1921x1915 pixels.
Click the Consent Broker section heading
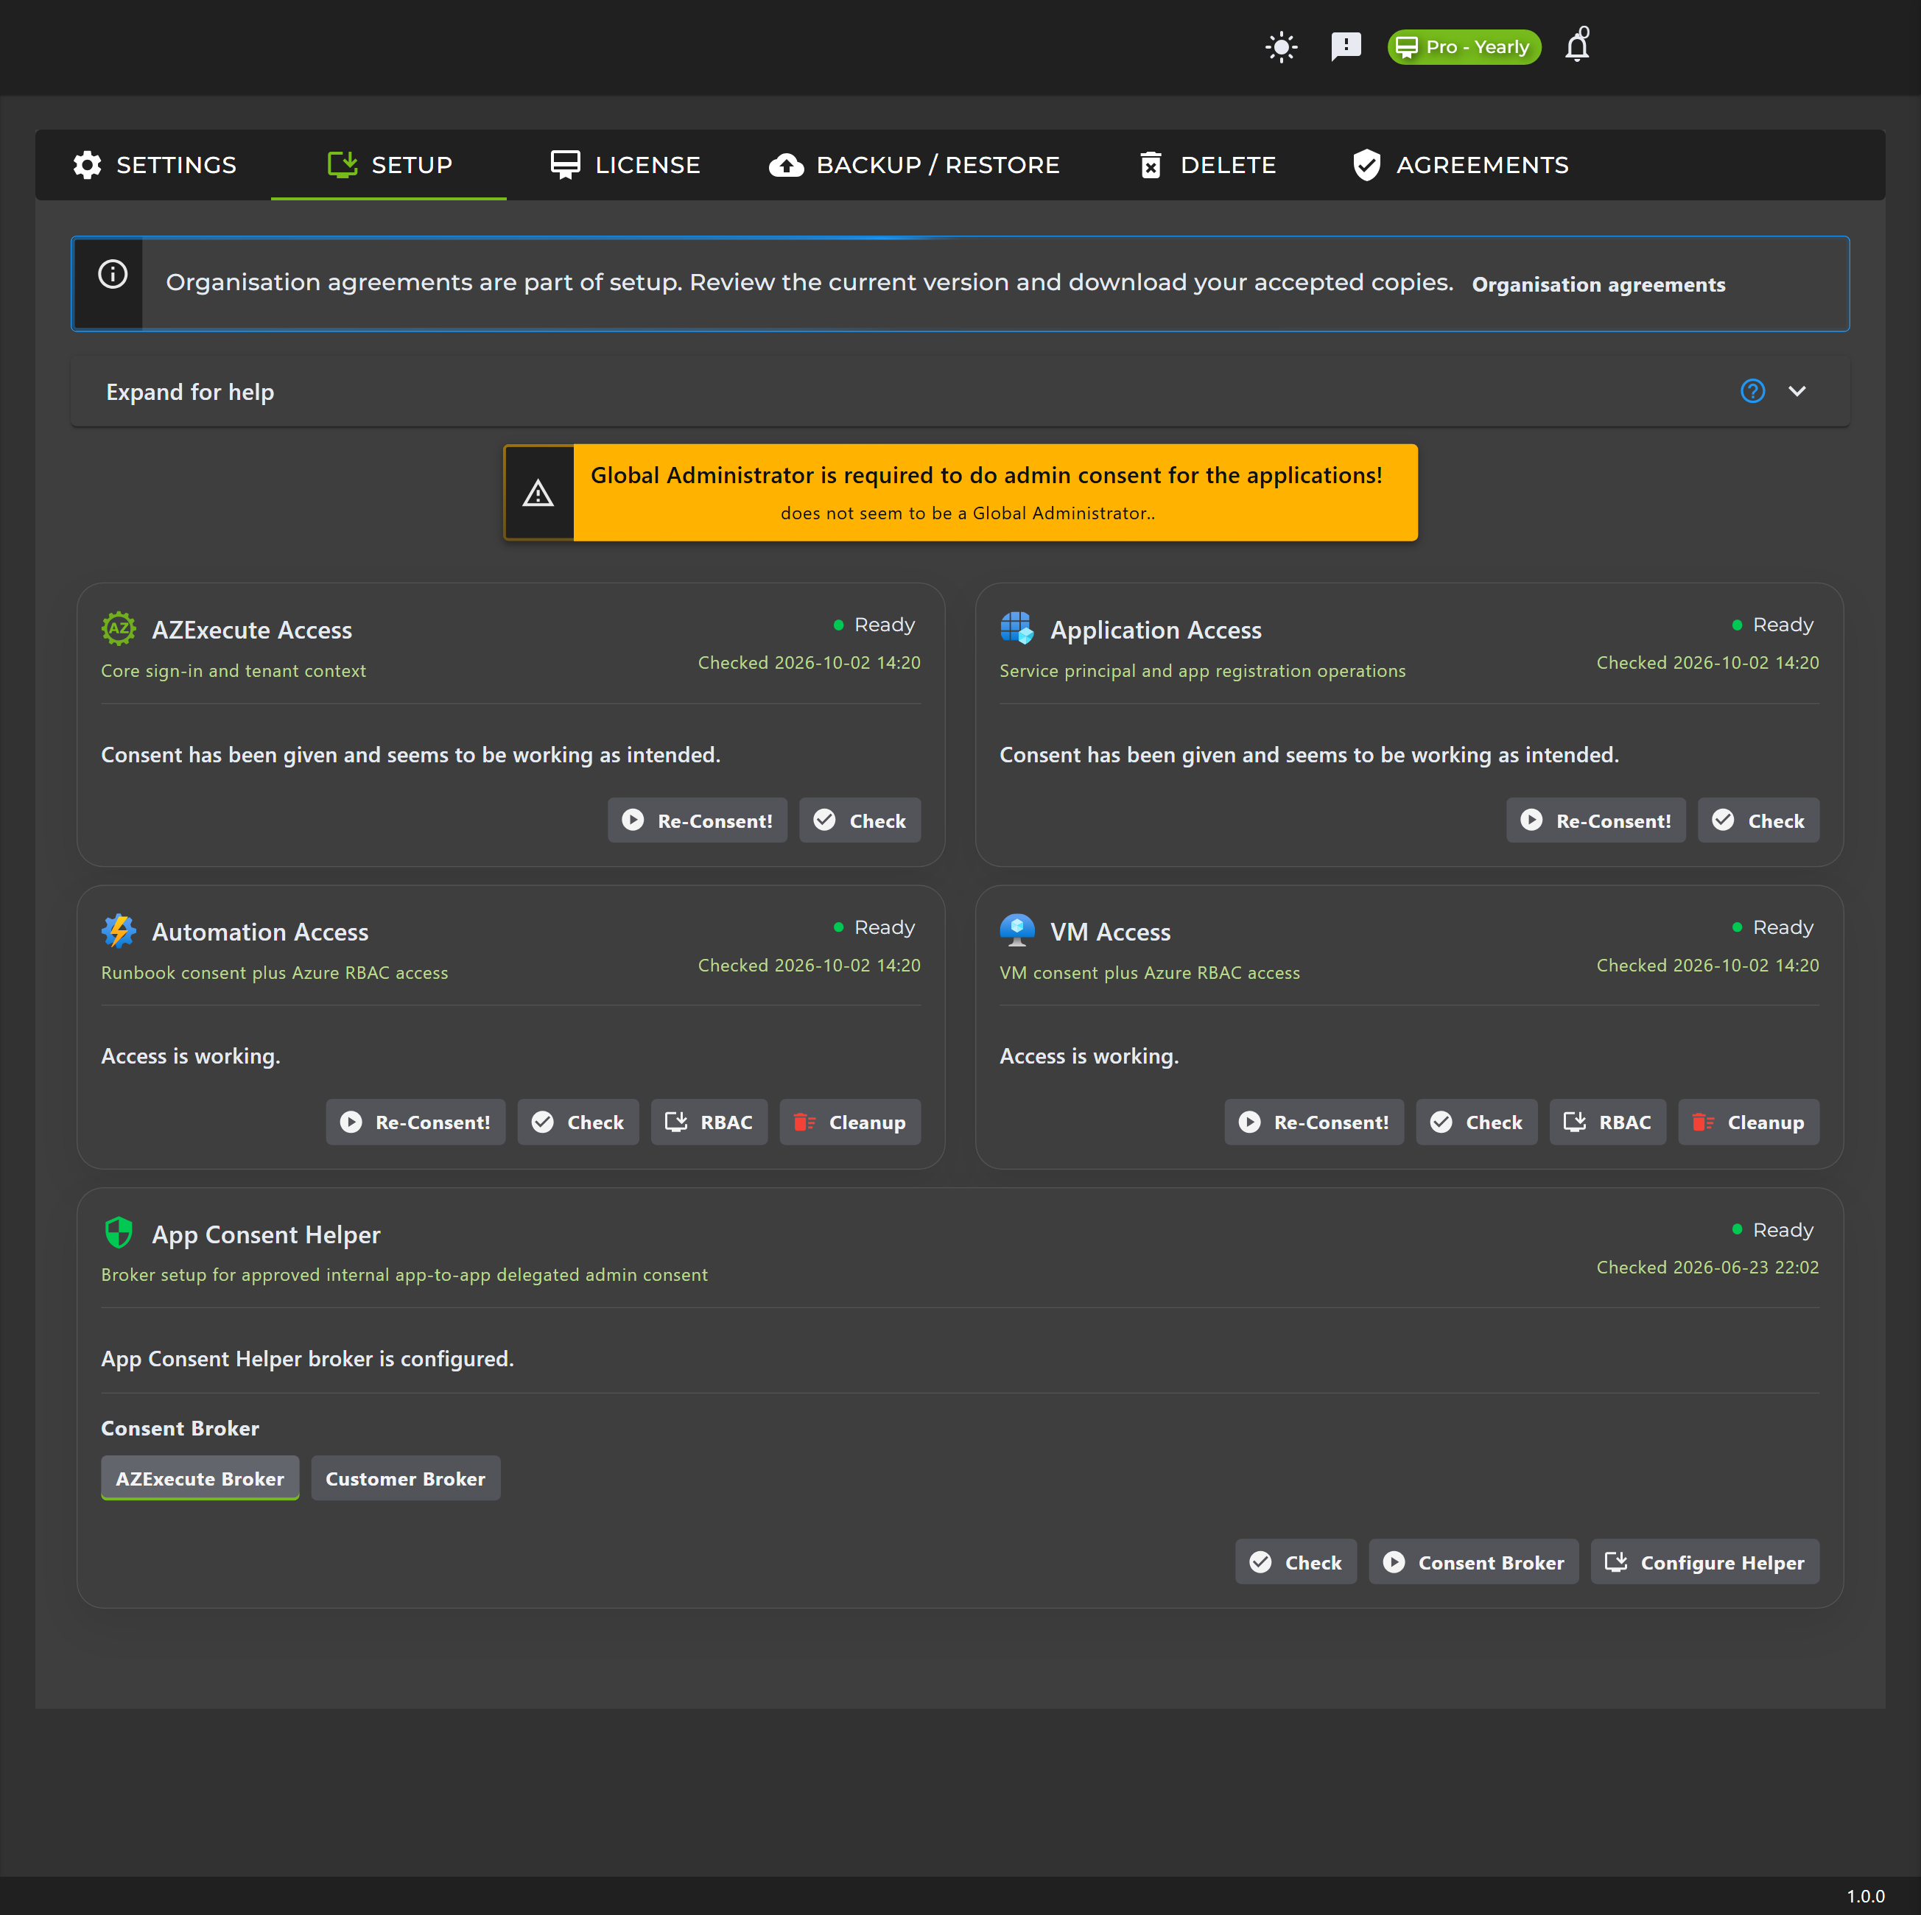point(180,1429)
